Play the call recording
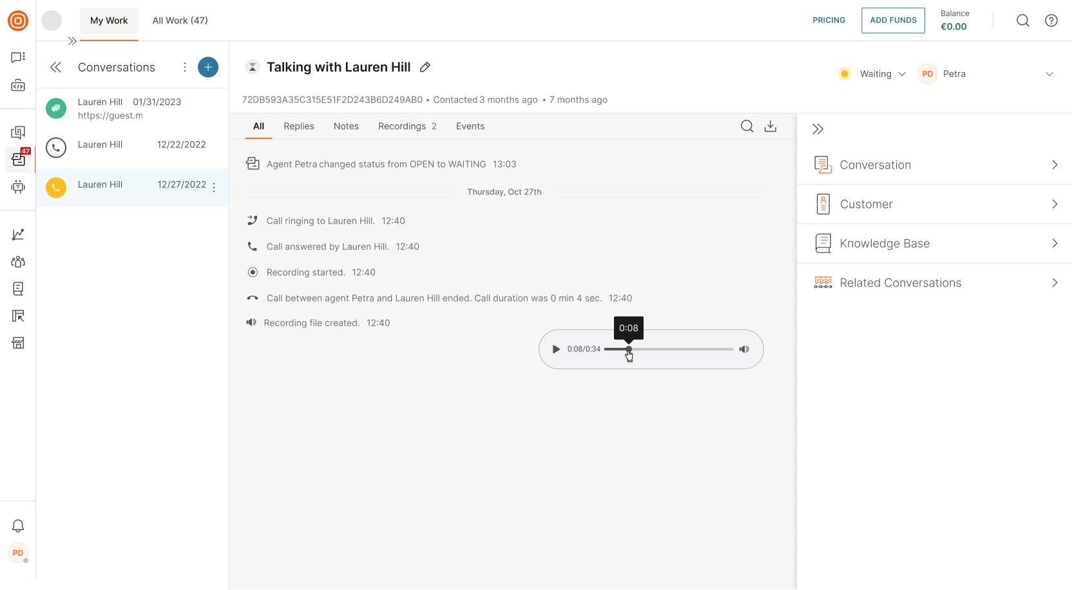 point(556,349)
